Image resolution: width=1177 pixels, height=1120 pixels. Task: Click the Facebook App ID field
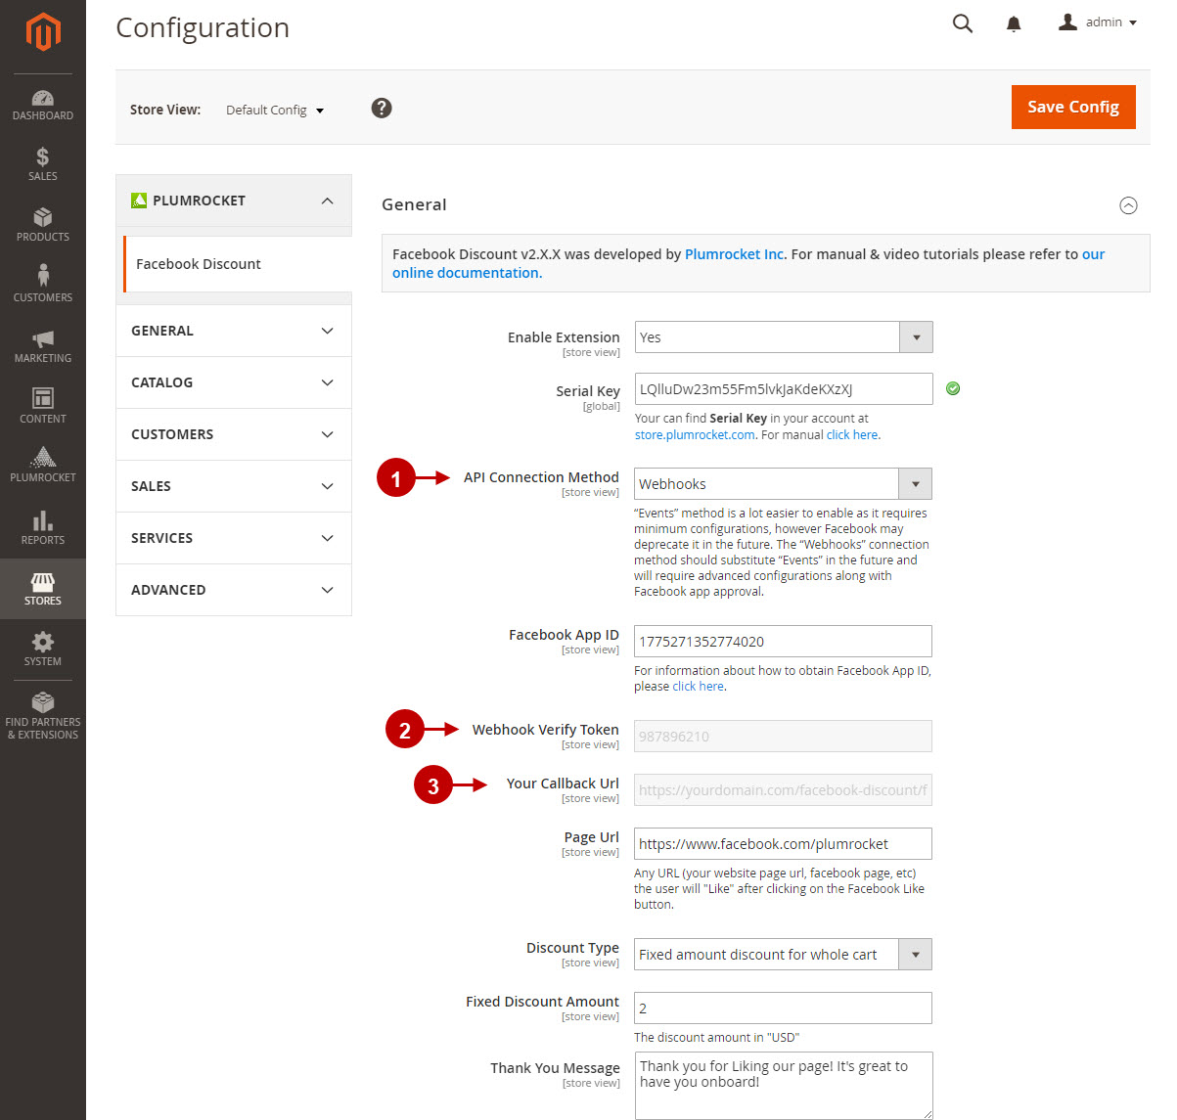783,642
